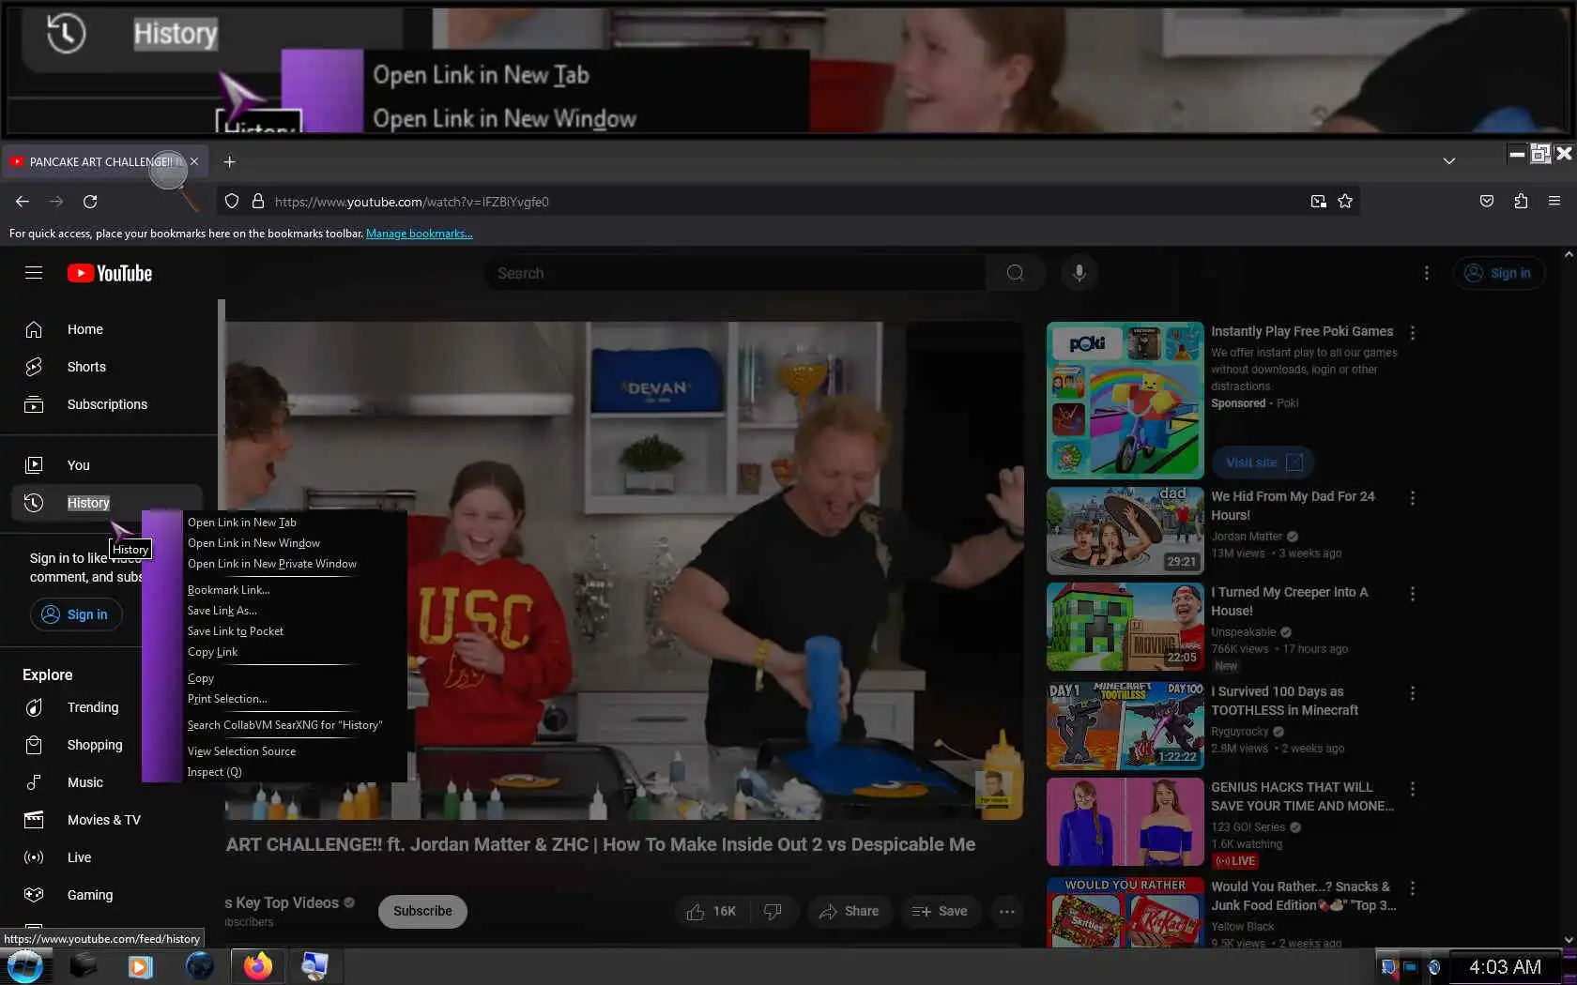Open more actions ellipsis under the video
The width and height of the screenshot is (1577, 985).
pos(1006,911)
